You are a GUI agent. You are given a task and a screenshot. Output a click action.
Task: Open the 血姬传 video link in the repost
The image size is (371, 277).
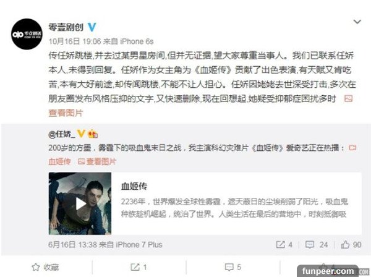point(59,161)
